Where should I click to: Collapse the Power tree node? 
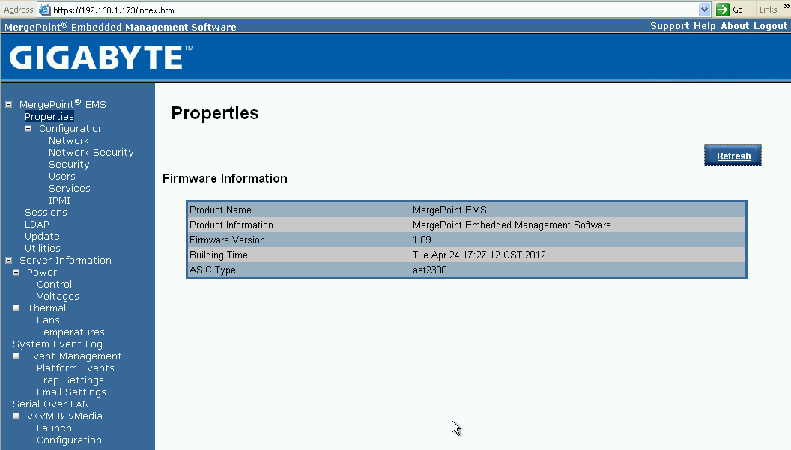tap(16, 273)
